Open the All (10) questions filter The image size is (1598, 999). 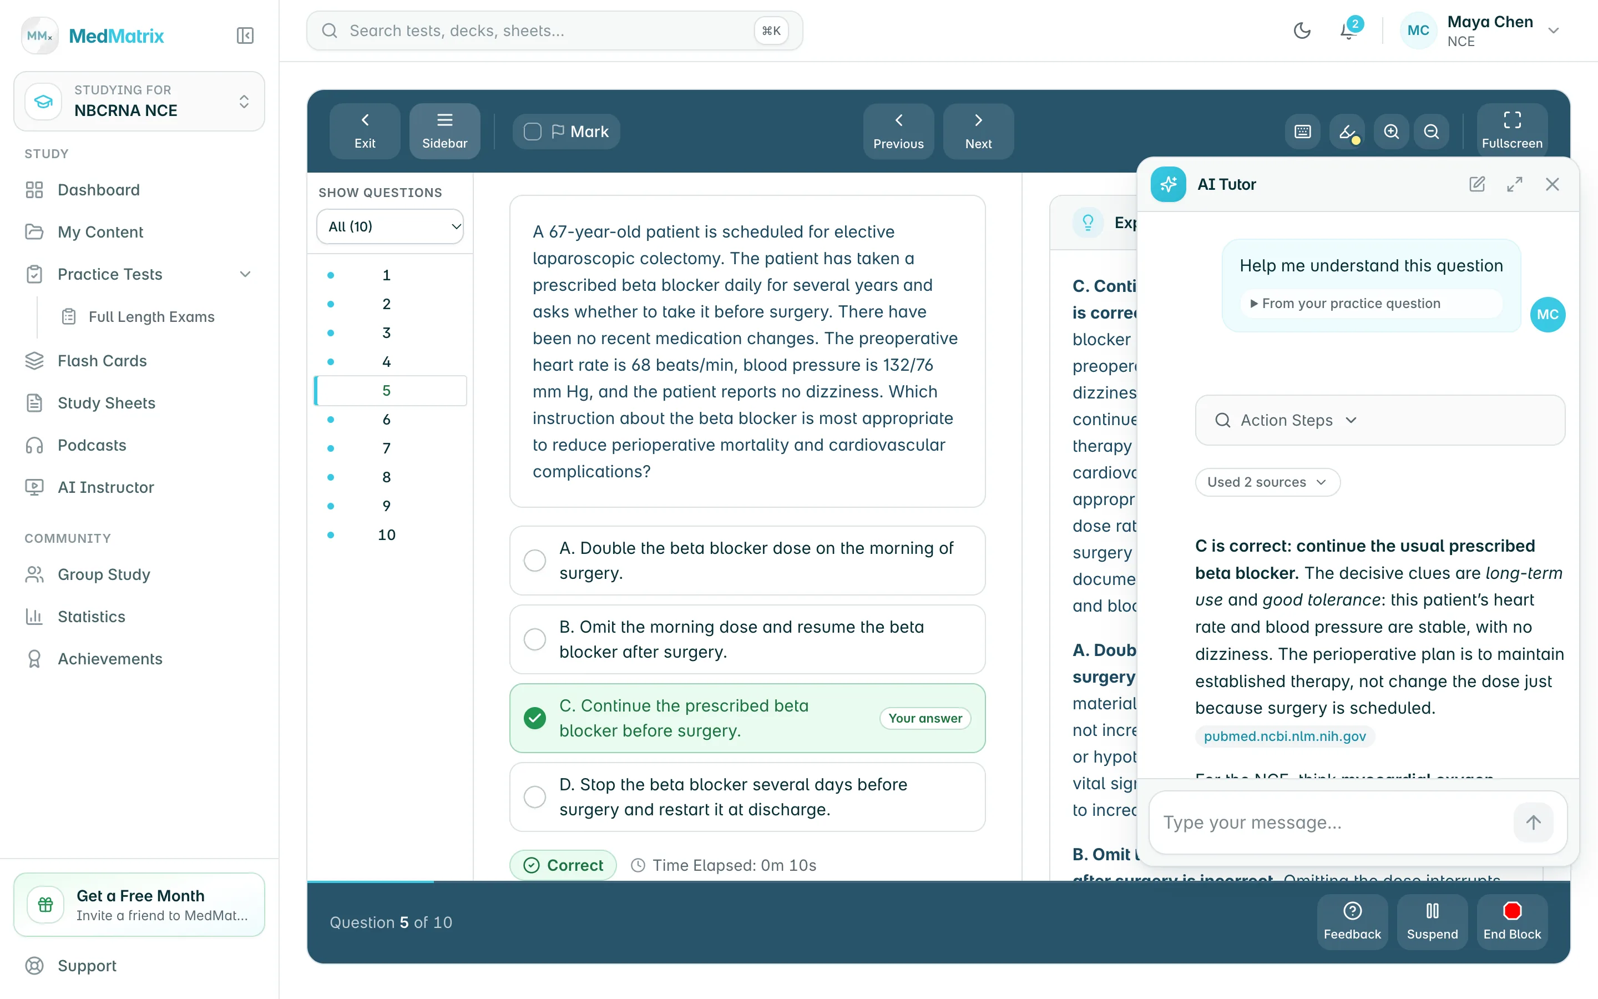[390, 226]
